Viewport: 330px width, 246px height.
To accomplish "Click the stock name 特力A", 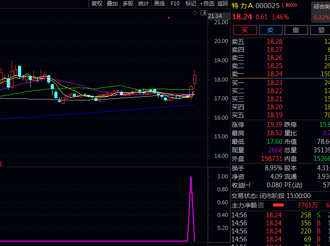I will [x=242, y=6].
